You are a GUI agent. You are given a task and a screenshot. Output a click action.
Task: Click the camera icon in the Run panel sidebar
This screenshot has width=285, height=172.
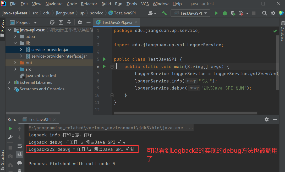point(10,156)
